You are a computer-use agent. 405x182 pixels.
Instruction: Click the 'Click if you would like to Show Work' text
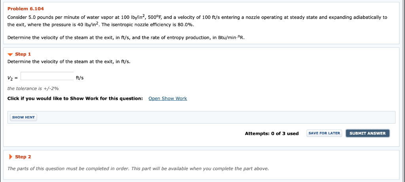[75, 98]
